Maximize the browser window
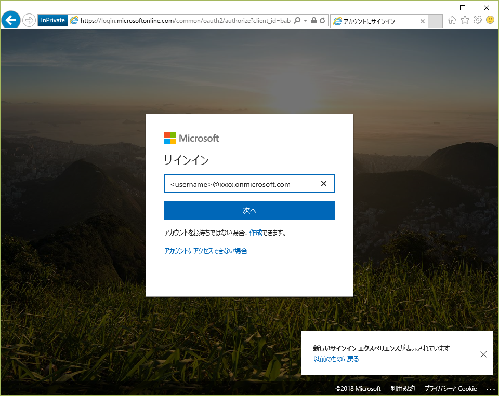 coord(463,8)
